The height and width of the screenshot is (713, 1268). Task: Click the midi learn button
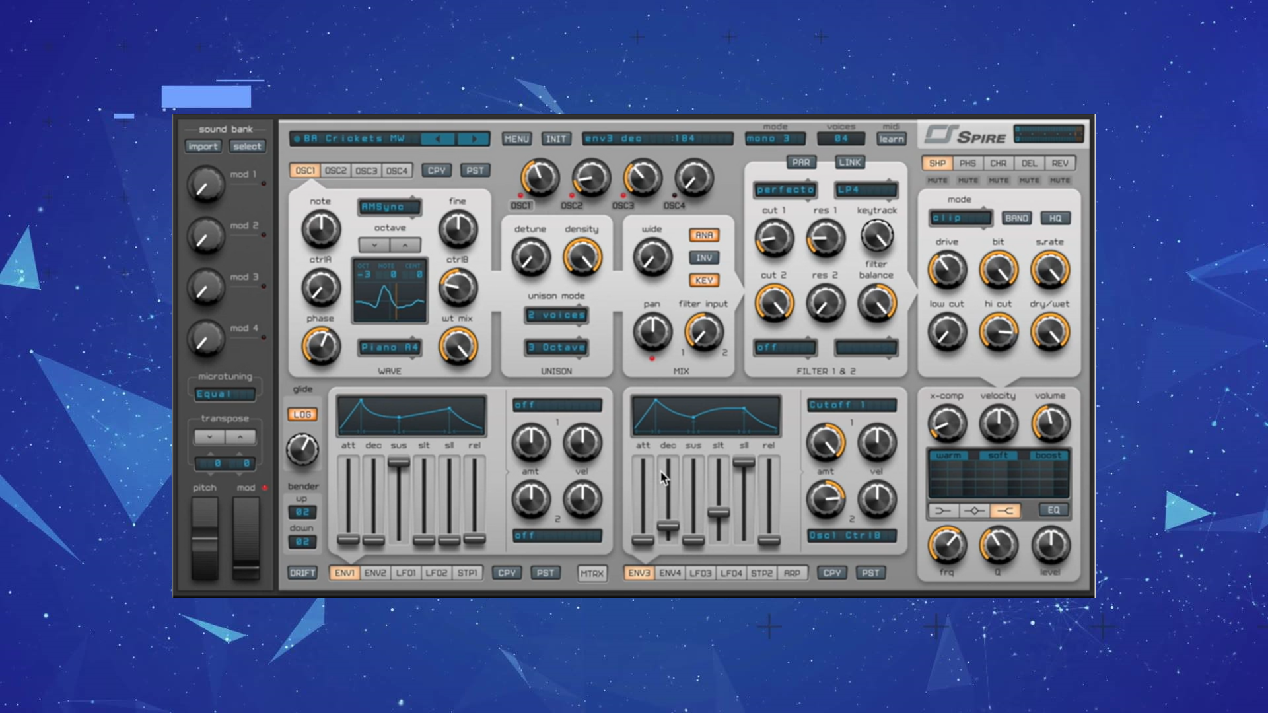(892, 139)
